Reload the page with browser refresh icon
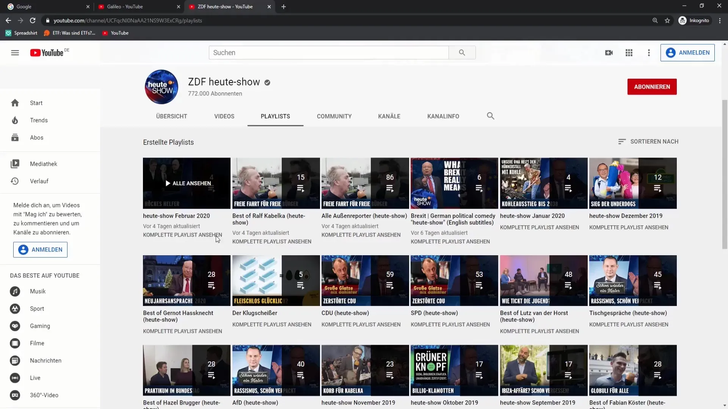Screen dimensions: 728x409 pos(33,20)
